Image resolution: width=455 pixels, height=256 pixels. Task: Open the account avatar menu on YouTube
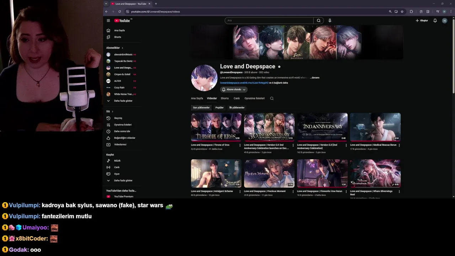(x=444, y=21)
